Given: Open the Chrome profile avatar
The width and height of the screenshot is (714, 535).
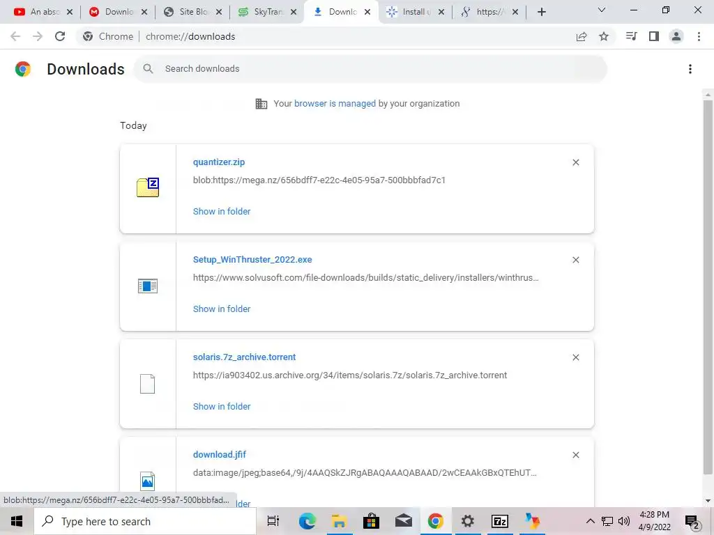Looking at the screenshot, I should coord(676,36).
